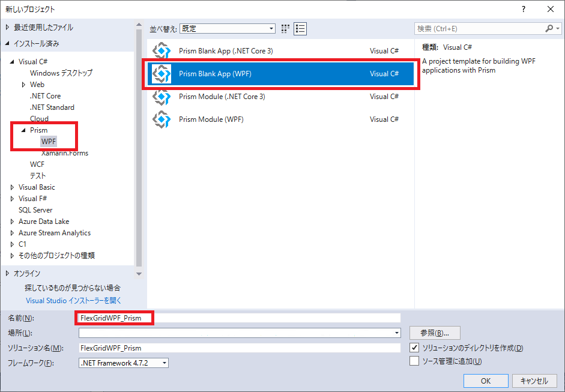This screenshot has height=392, width=565.
Task: Click the solution name input field
Action: click(240, 348)
